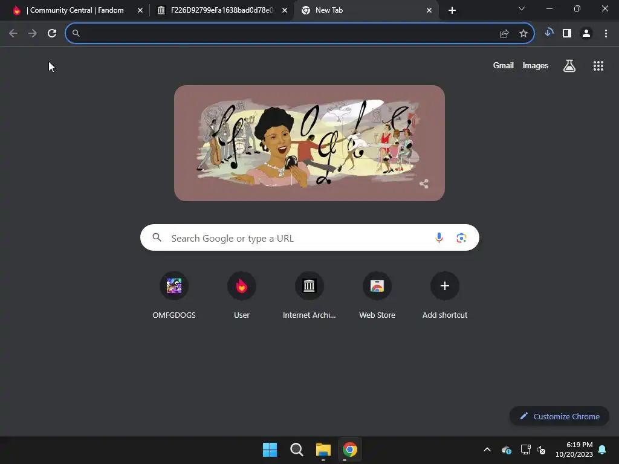
Task: Click the browser forward arrow
Action: (33, 34)
